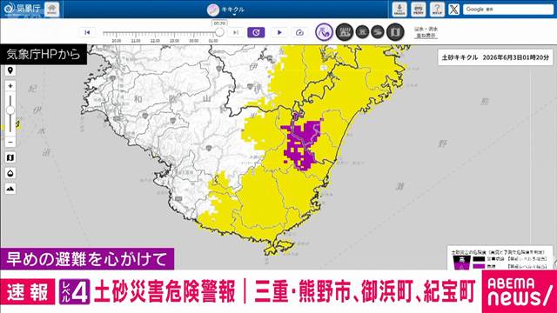Click the purple swatch in the legend
The height and width of the screenshot is (313, 557).
(x=479, y=266)
